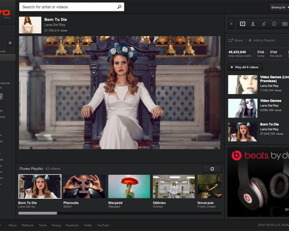
Task: Select Novacane by Frank Ocean in playlist
Action: (x=210, y=186)
